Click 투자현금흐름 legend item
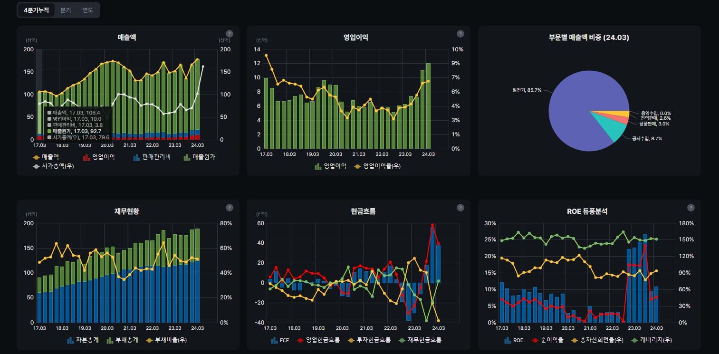The image size is (719, 354). 374,340
